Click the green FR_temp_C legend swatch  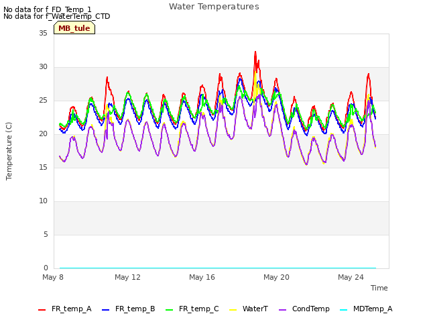click(170, 310)
